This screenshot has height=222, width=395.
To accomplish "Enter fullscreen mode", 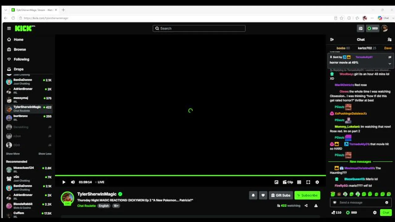I will [x=308, y=182].
